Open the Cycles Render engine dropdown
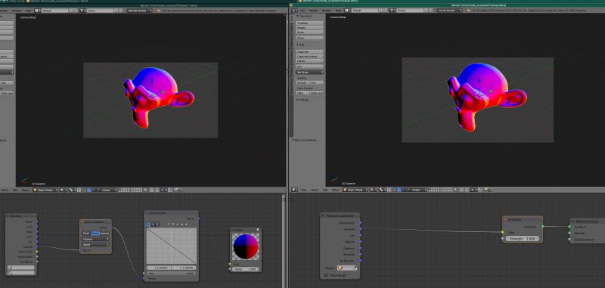605x288 pixels. (449, 11)
